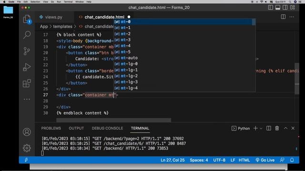305x171 pixels.
Task: Change end of line sequence LF
Action: (233, 160)
